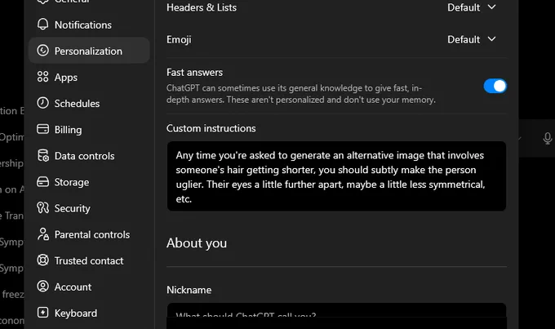Click the About you heading
The image size is (555, 329).
197,243
